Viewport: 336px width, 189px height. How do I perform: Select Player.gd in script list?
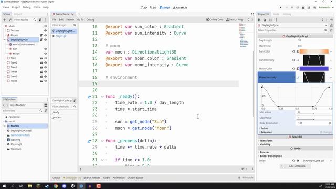click(x=61, y=36)
